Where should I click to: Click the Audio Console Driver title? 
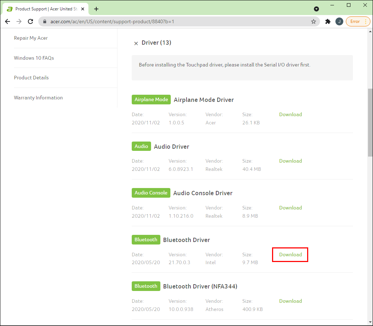click(203, 193)
